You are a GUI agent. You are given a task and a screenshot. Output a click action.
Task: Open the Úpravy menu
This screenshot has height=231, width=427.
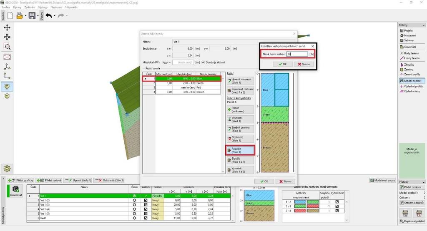tap(17, 7)
